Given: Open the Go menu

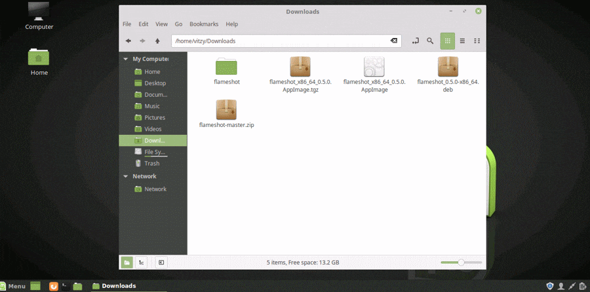Looking at the screenshot, I should click(x=178, y=24).
